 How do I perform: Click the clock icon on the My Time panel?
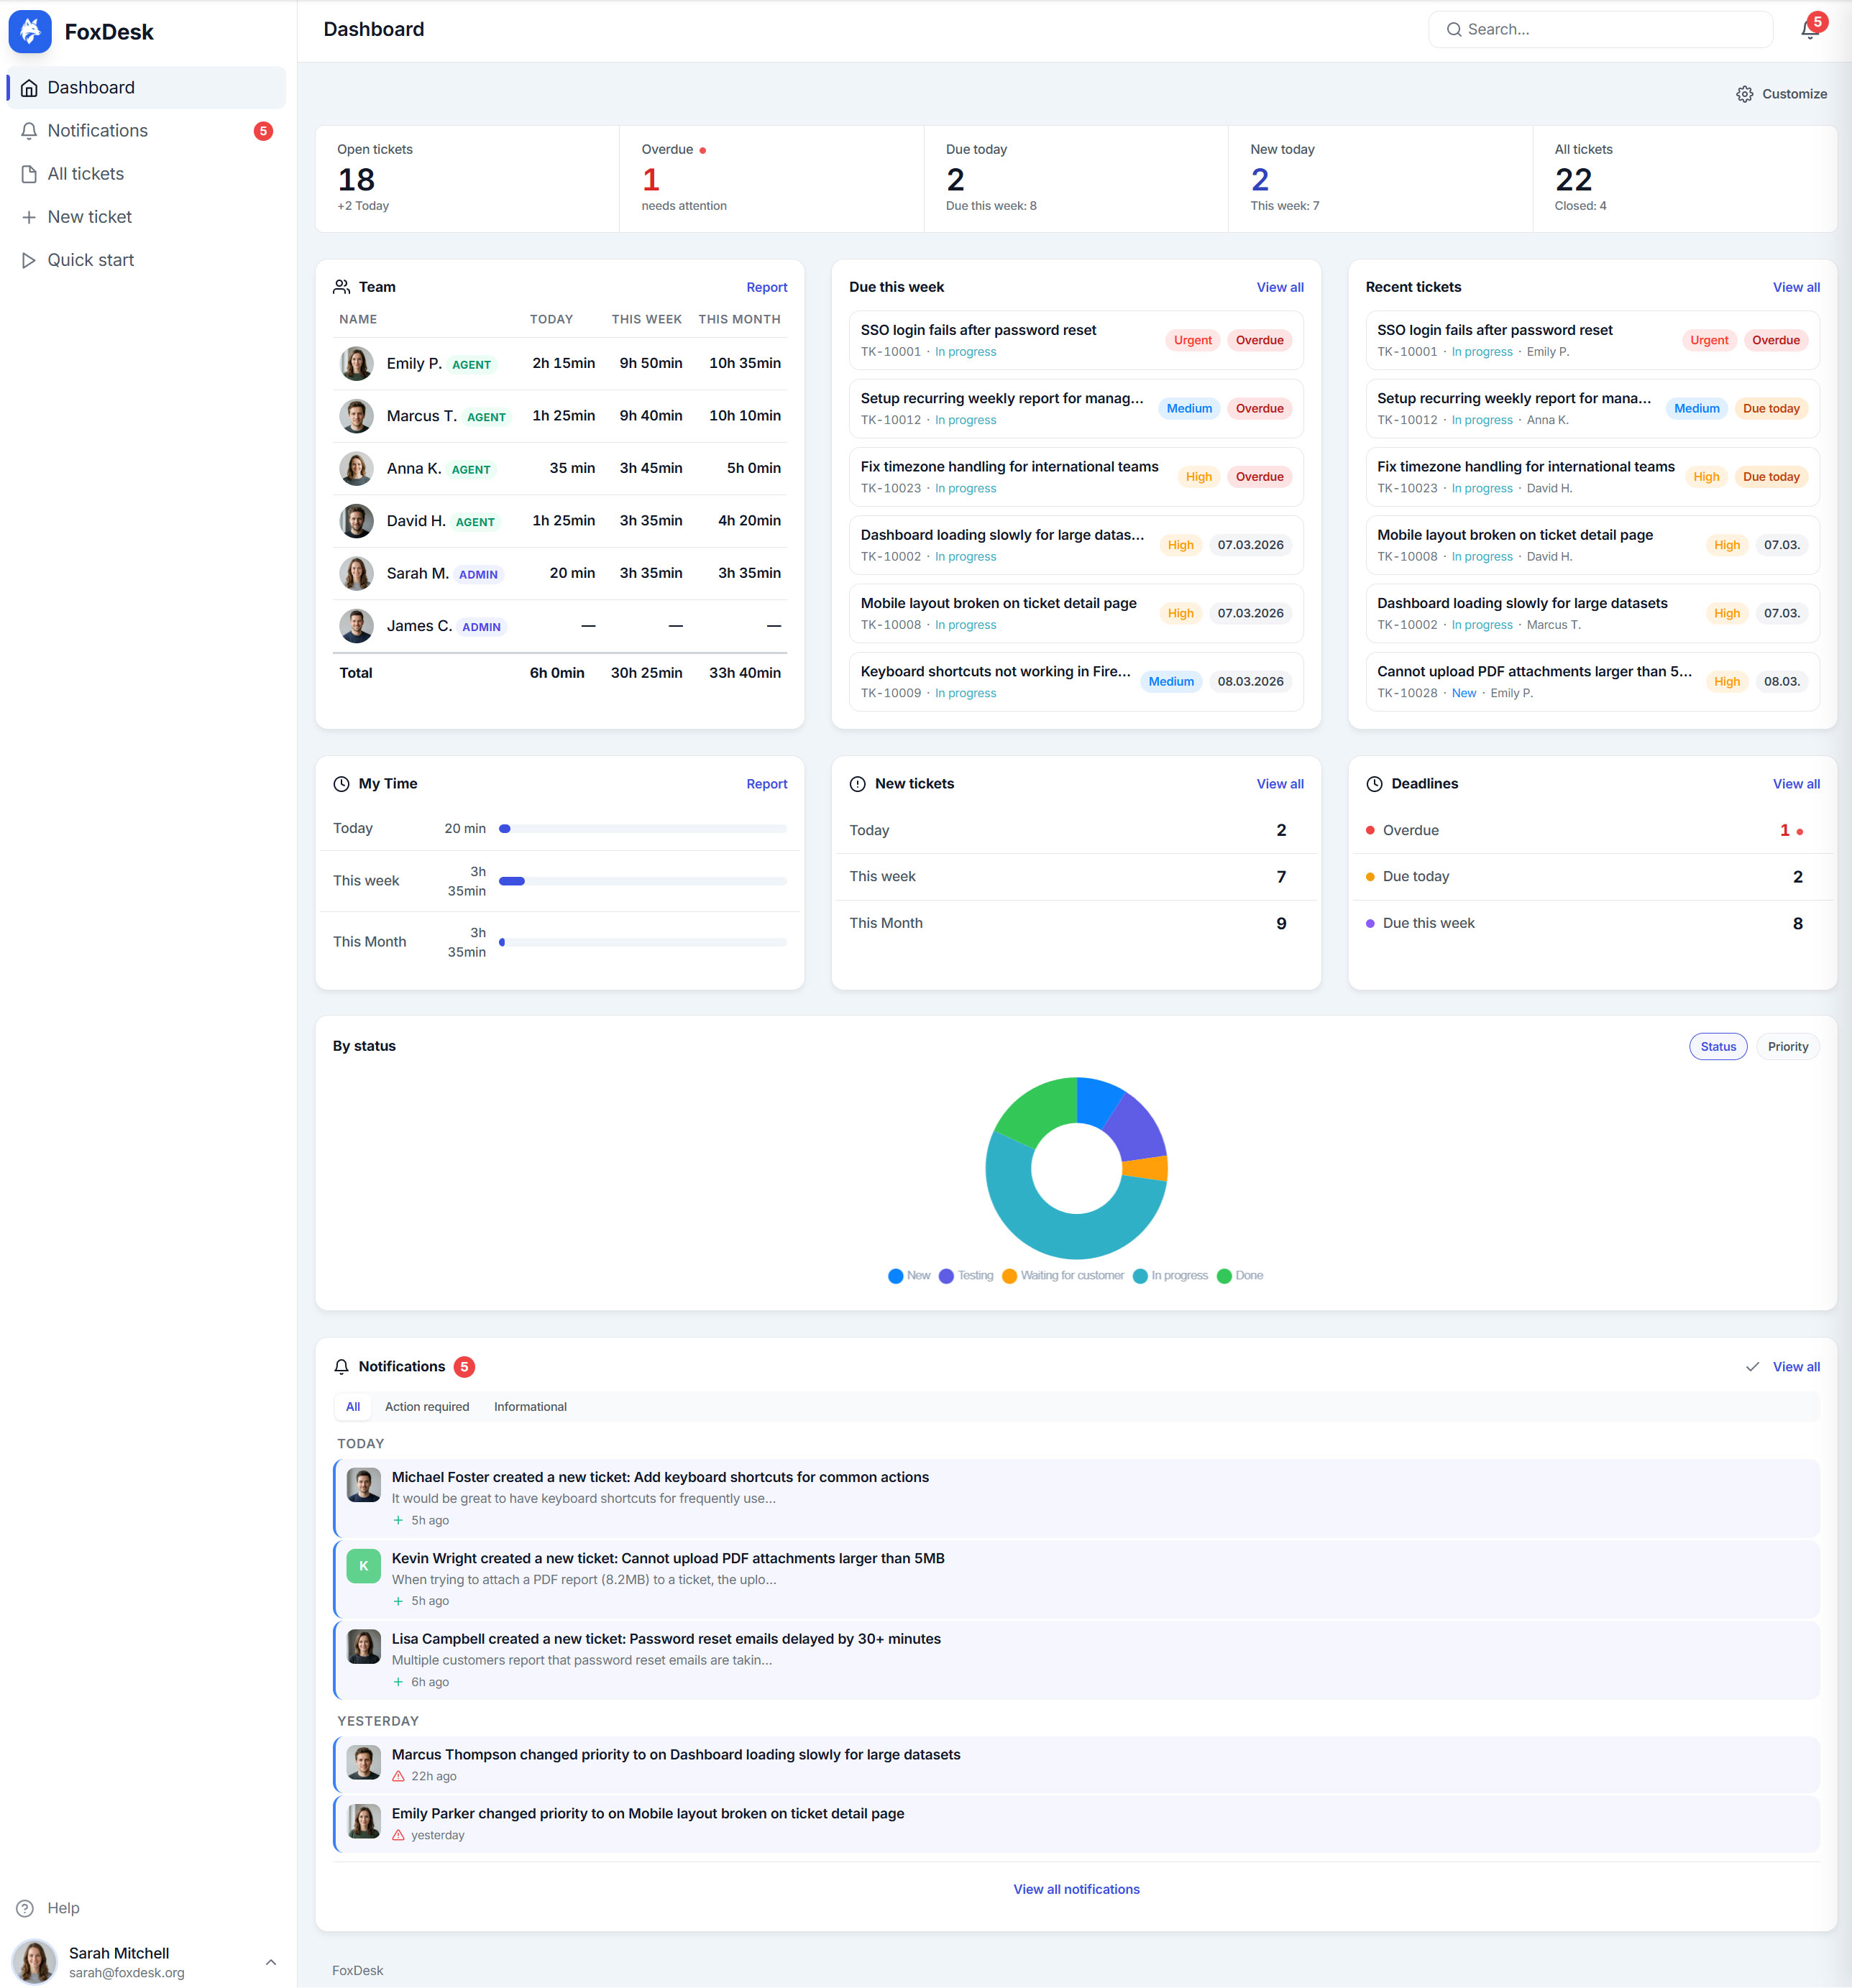coord(341,783)
